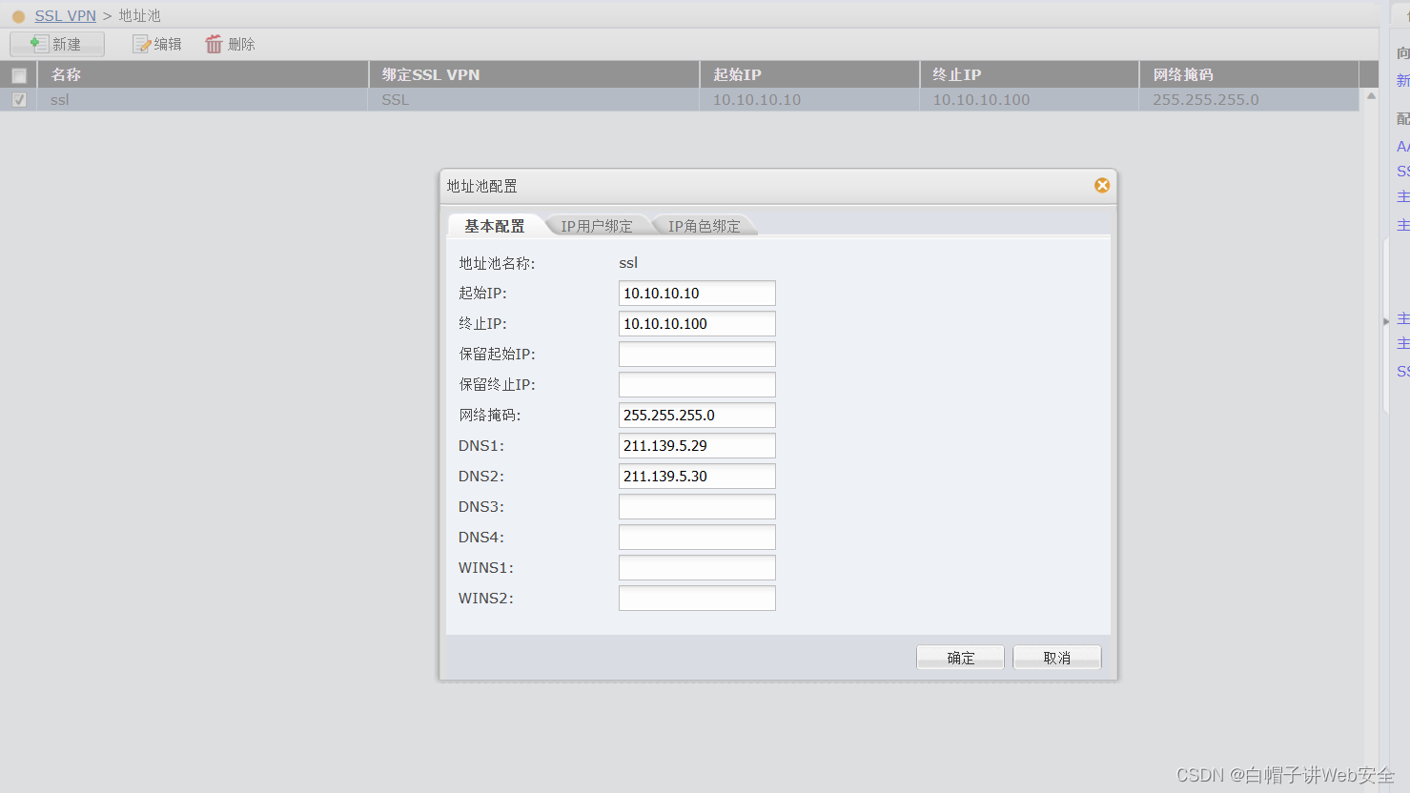The width and height of the screenshot is (1410, 793).
Task: Close the 地址池配置 dialog with orange X
Action: (1102, 185)
